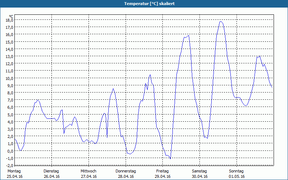Click the '4,0' y-axis label
The width and height of the screenshot is (288, 180).
pyautogui.click(x=10, y=122)
